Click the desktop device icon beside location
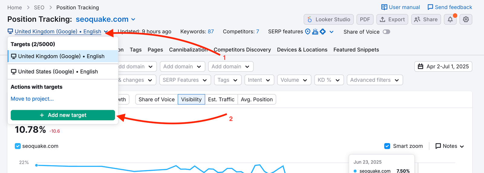Screen dimensions: 484x173 [10, 31]
